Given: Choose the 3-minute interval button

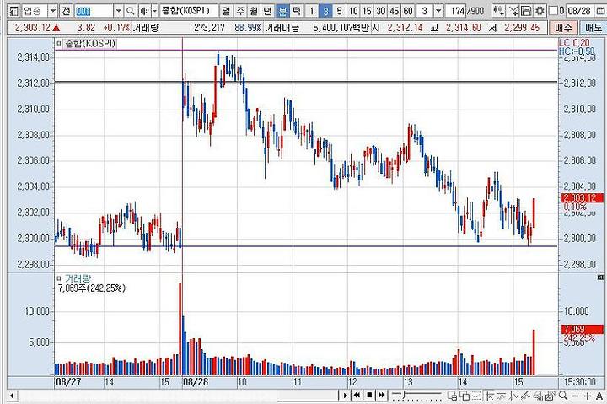Looking at the screenshot, I should tap(325, 11).
